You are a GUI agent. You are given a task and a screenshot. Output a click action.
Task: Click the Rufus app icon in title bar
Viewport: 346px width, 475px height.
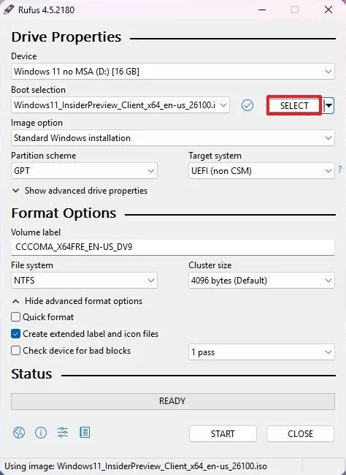click(x=8, y=9)
